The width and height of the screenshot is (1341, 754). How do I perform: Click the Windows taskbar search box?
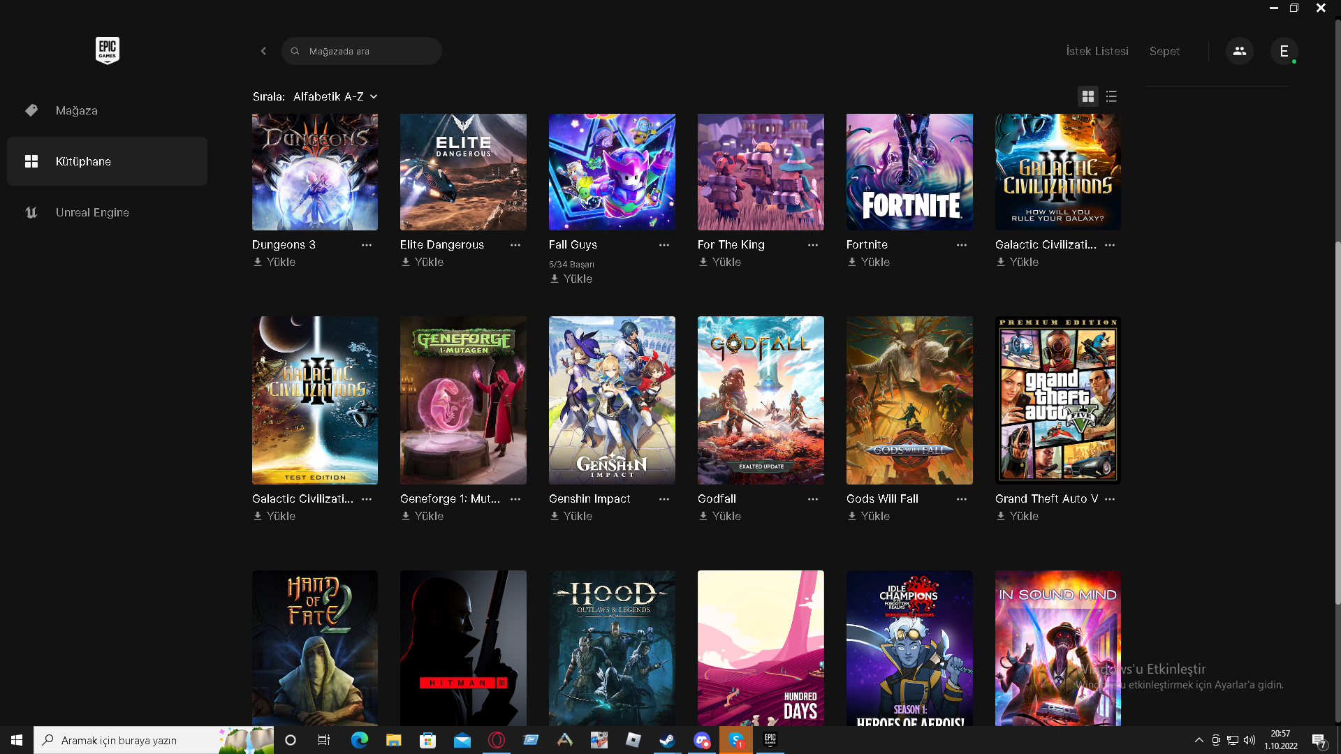[154, 740]
